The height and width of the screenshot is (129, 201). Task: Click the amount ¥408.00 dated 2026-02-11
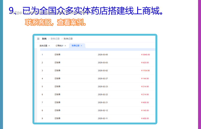145,118
